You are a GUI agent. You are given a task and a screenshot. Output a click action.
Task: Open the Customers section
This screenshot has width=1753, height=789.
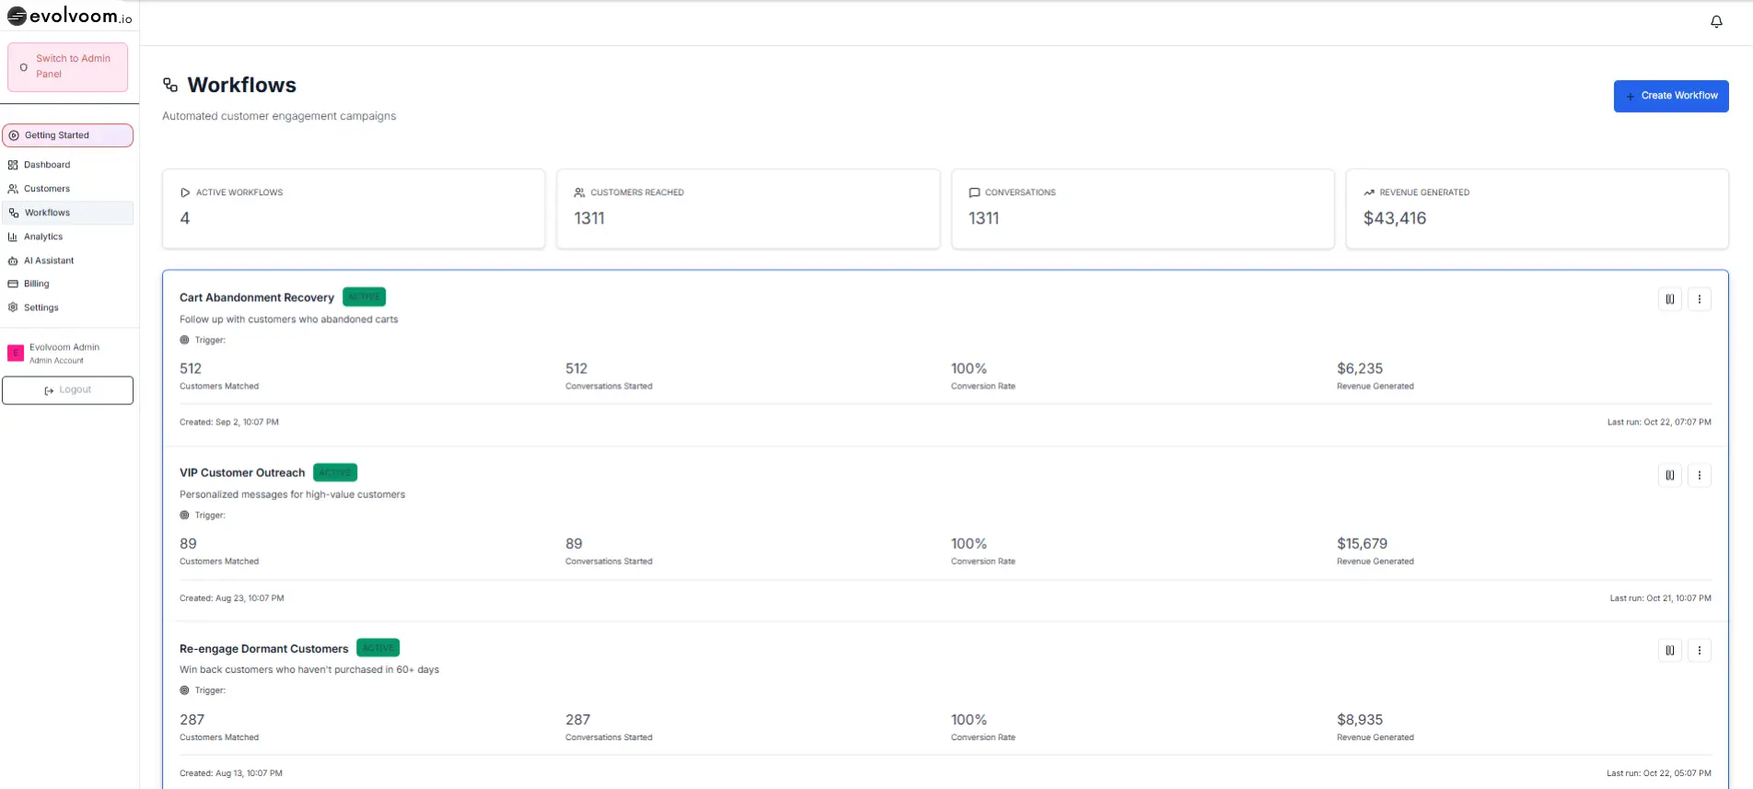[x=68, y=189]
